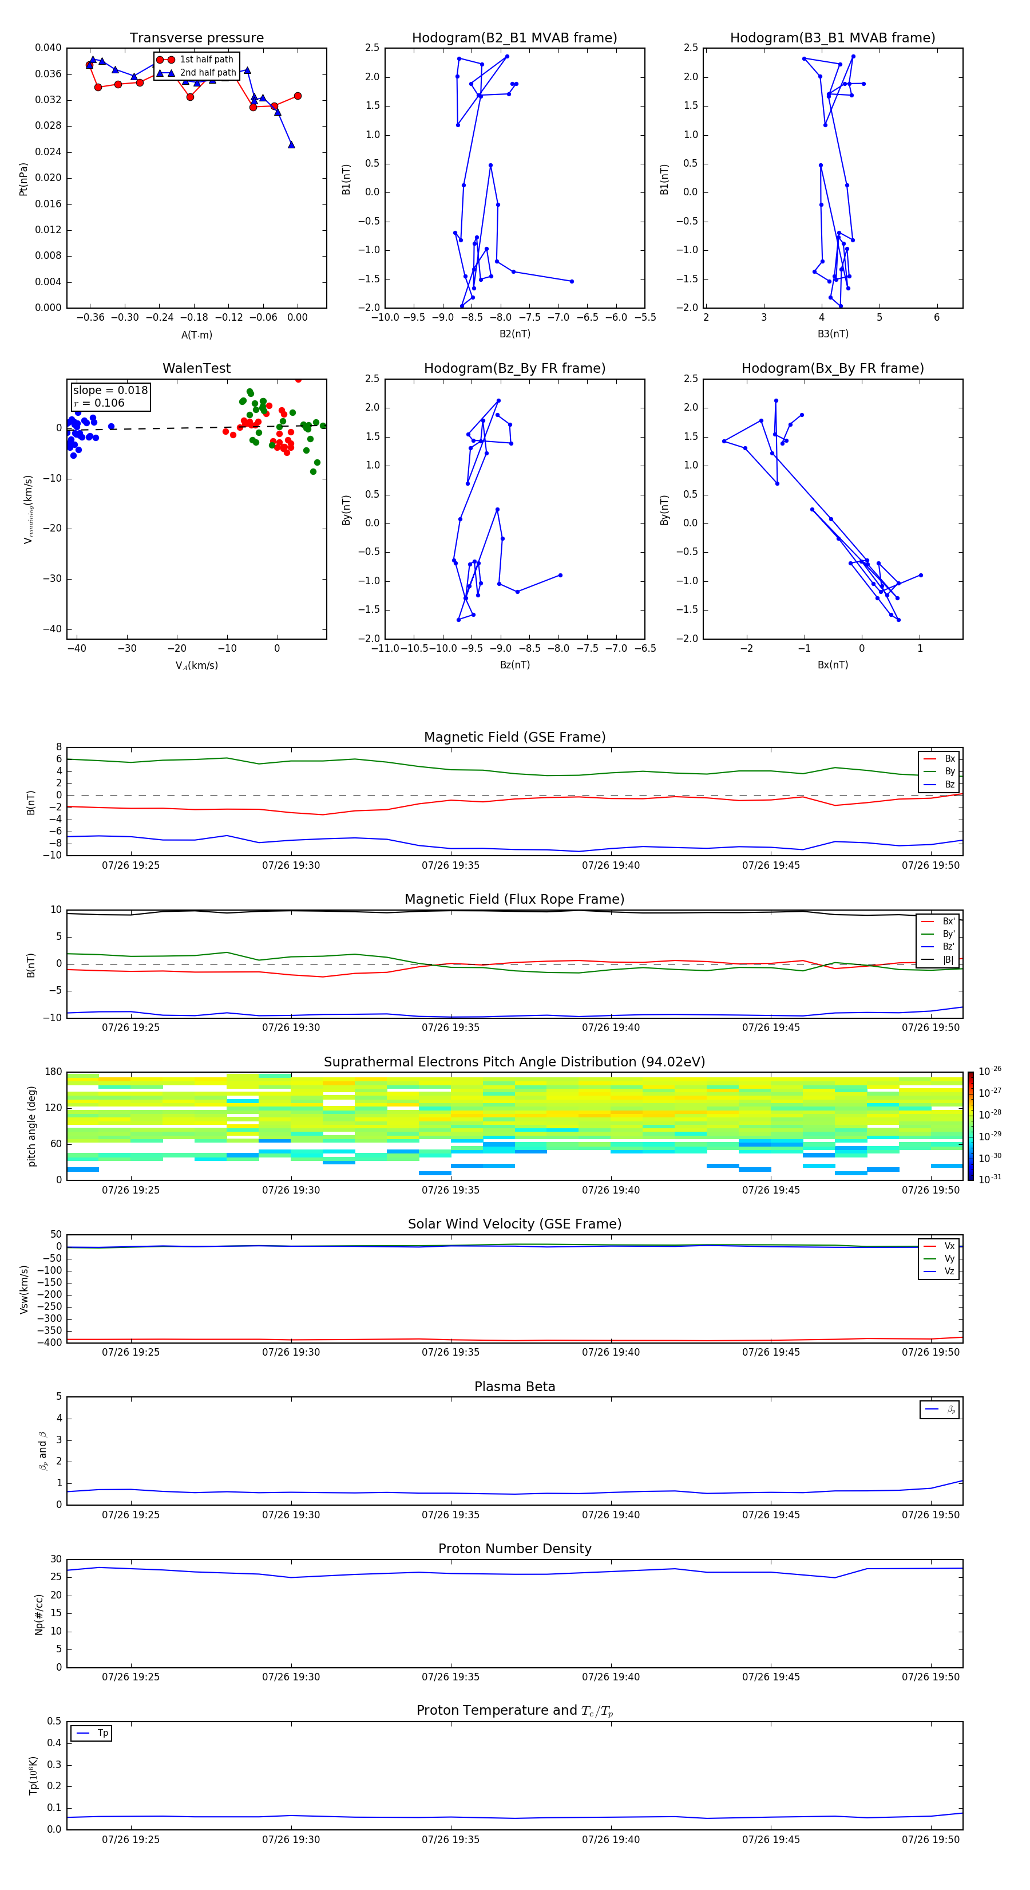Click 'Suprathermal Electrons Pitch Angle Distribution' title
The image size is (1030, 1890).
514,1062
